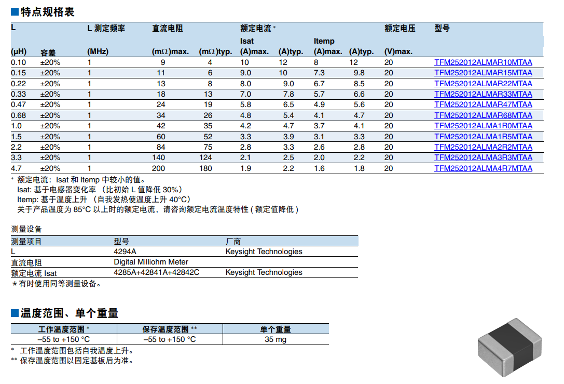The image size is (564, 384).
Task: Open the TFM252012ALMA1R0MTAA link
Action: pos(483,126)
